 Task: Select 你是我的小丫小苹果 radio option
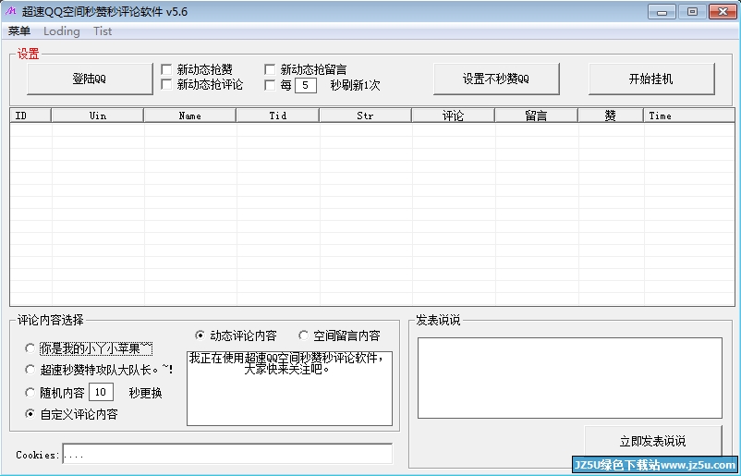pyautogui.click(x=30, y=348)
